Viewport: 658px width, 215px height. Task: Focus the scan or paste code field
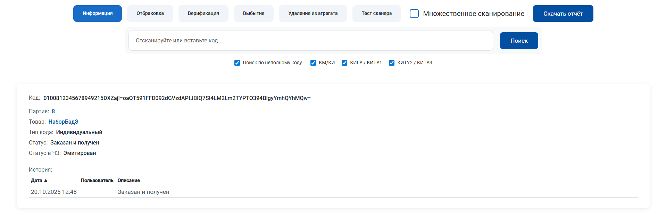pos(310,41)
